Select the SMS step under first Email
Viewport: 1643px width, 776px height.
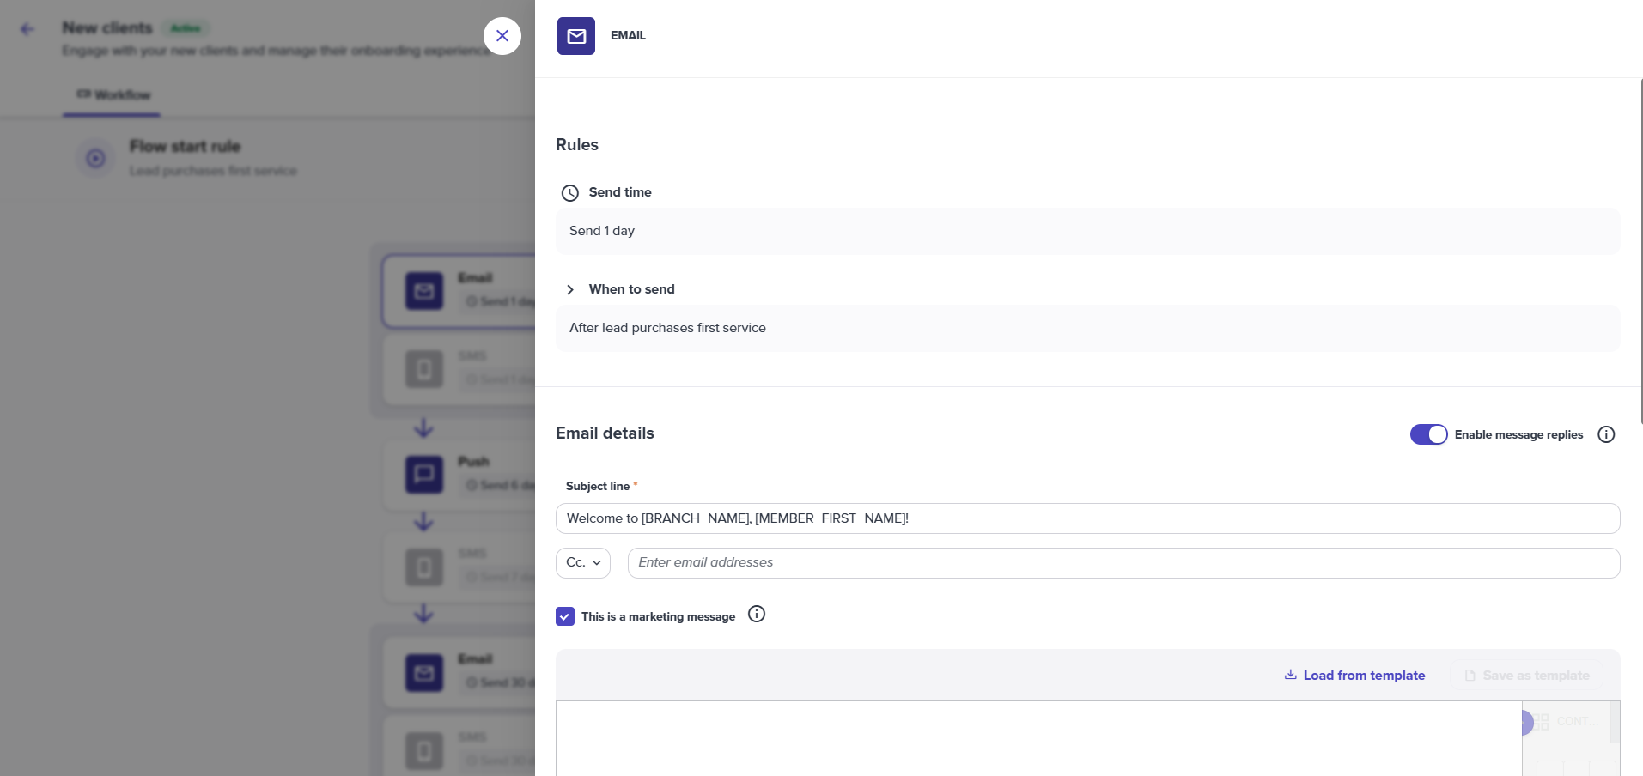[x=459, y=369]
